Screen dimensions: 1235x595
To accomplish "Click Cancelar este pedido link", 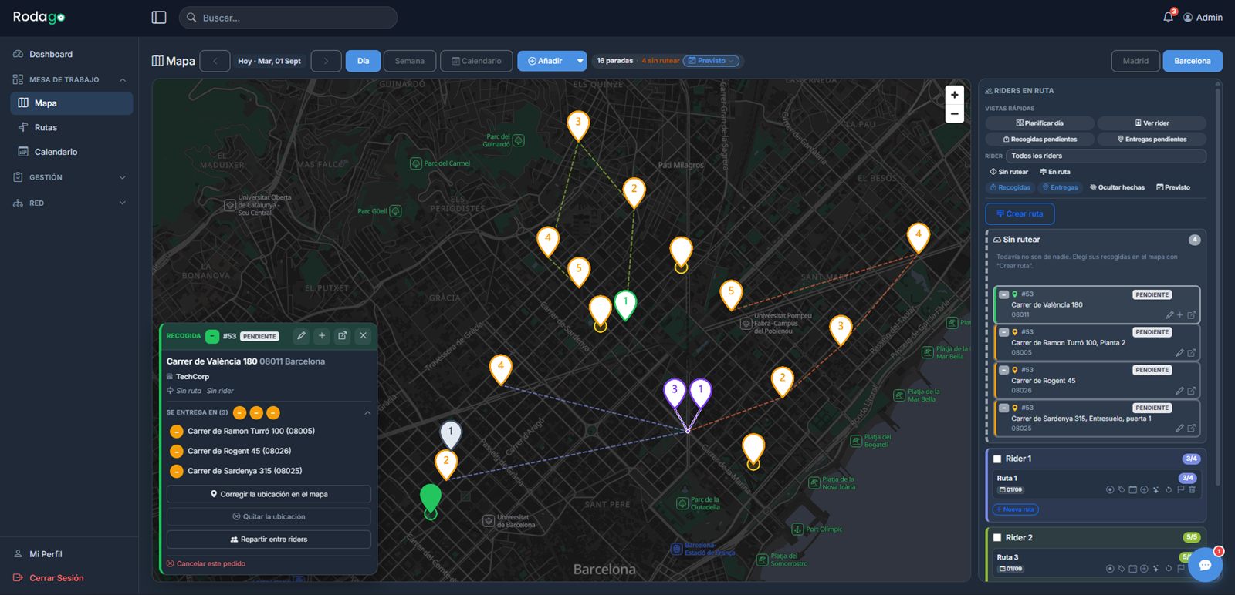I will (206, 564).
